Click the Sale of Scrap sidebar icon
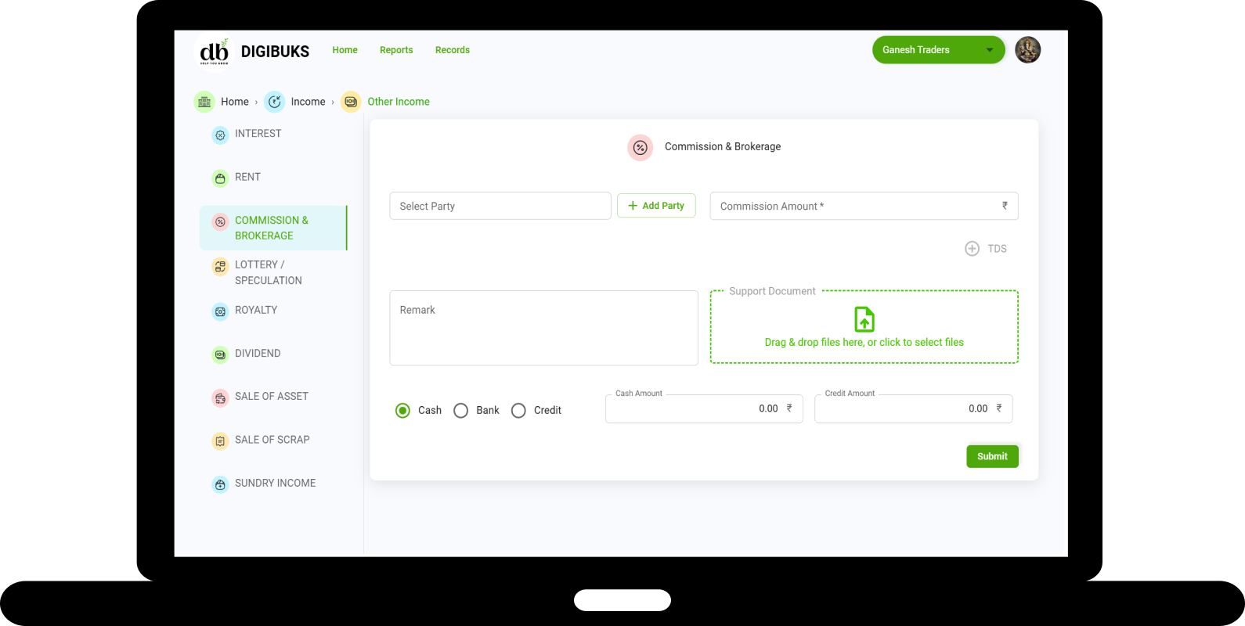Viewport: 1245px width, 626px height. (x=220, y=441)
